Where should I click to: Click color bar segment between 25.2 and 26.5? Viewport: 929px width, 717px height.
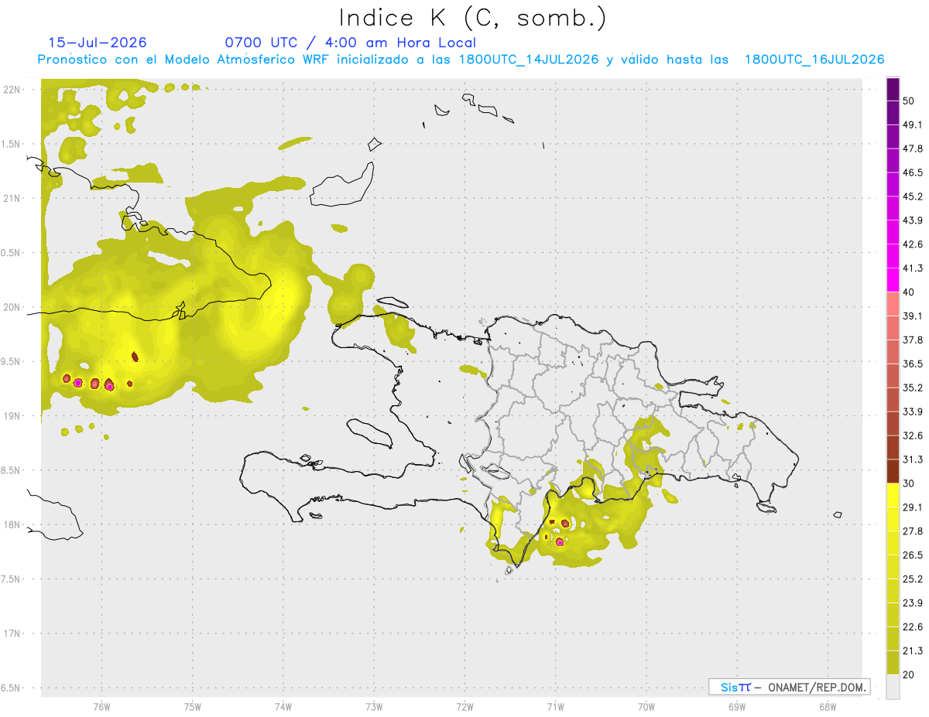click(x=893, y=566)
